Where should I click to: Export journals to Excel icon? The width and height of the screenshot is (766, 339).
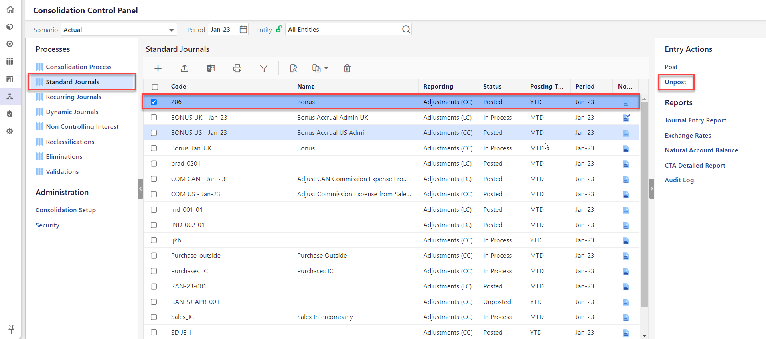point(211,68)
